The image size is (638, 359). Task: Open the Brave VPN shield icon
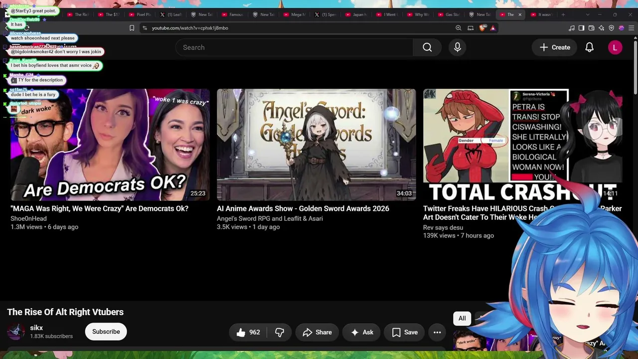tap(611, 28)
